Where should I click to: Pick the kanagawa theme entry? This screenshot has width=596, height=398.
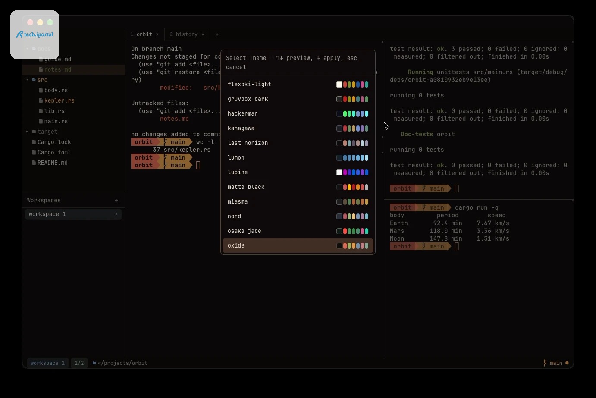[298, 128]
